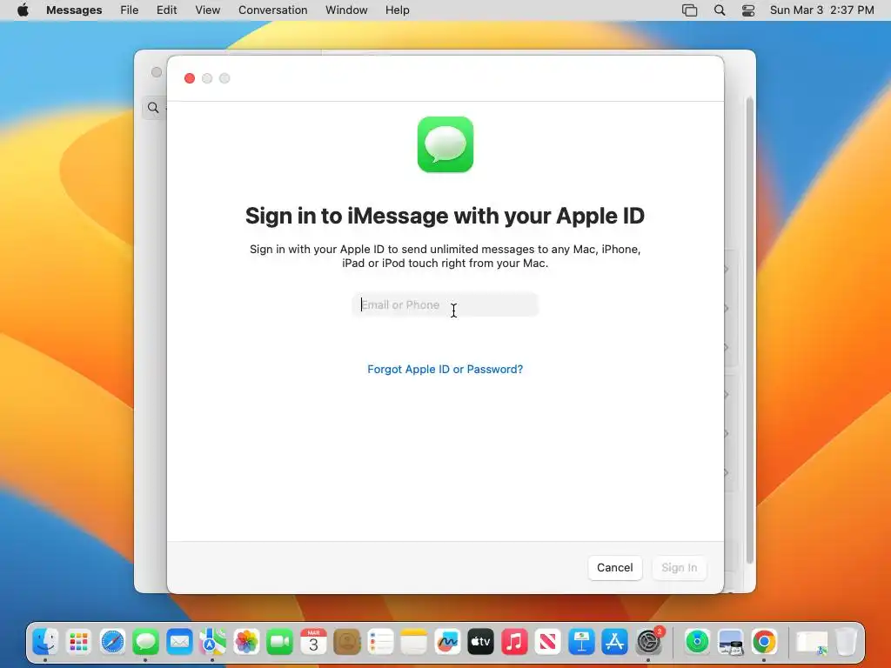891x668 pixels.
Task: Open Notes from the dock
Action: tap(413, 642)
